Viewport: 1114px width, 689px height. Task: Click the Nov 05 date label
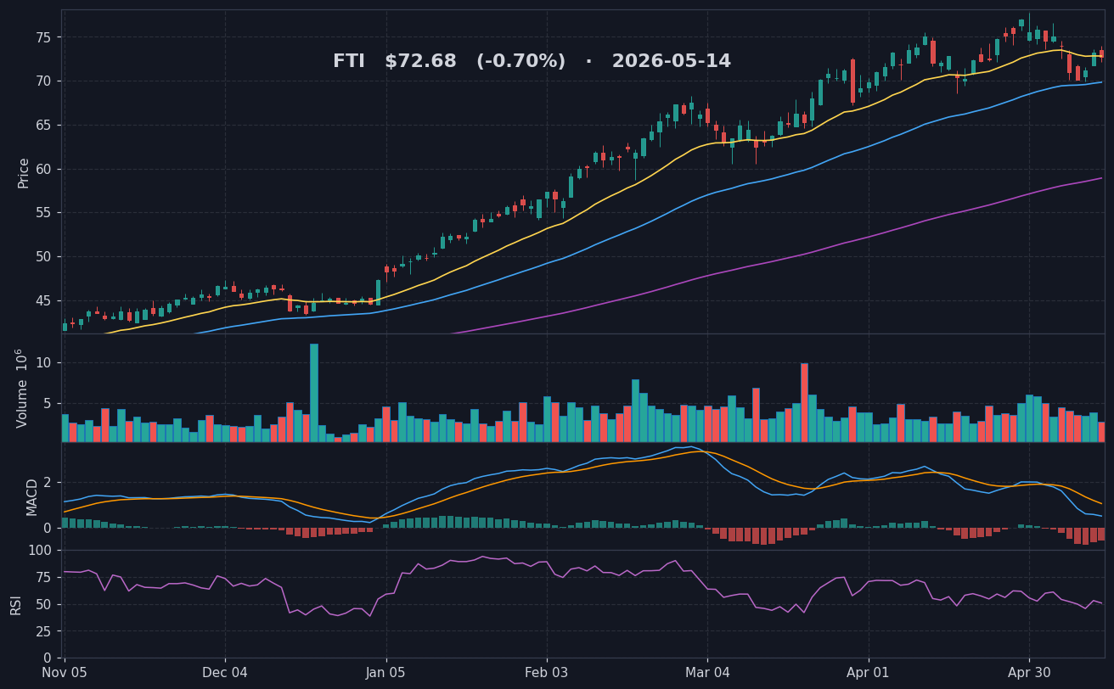click(65, 674)
